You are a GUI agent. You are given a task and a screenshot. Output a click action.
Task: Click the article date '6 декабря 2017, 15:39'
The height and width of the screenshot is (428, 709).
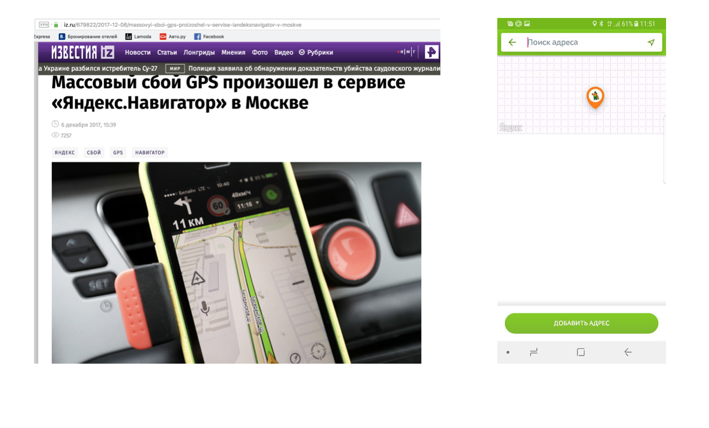(88, 125)
